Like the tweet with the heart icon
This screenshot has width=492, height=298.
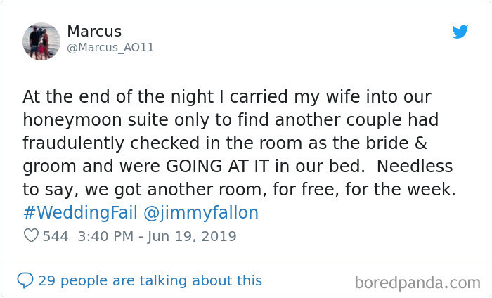click(x=30, y=236)
